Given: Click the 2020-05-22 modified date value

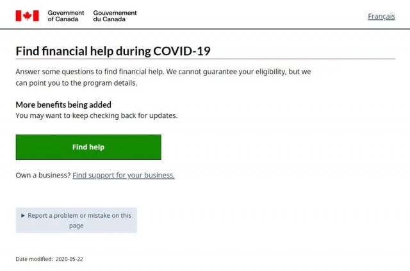Looking at the screenshot, I should tap(69, 259).
